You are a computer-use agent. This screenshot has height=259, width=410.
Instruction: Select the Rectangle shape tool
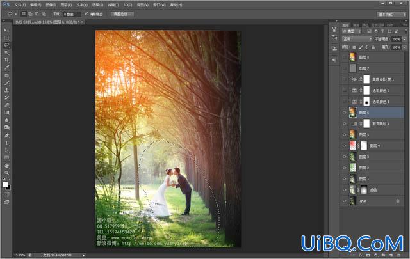pyautogui.click(x=7, y=158)
